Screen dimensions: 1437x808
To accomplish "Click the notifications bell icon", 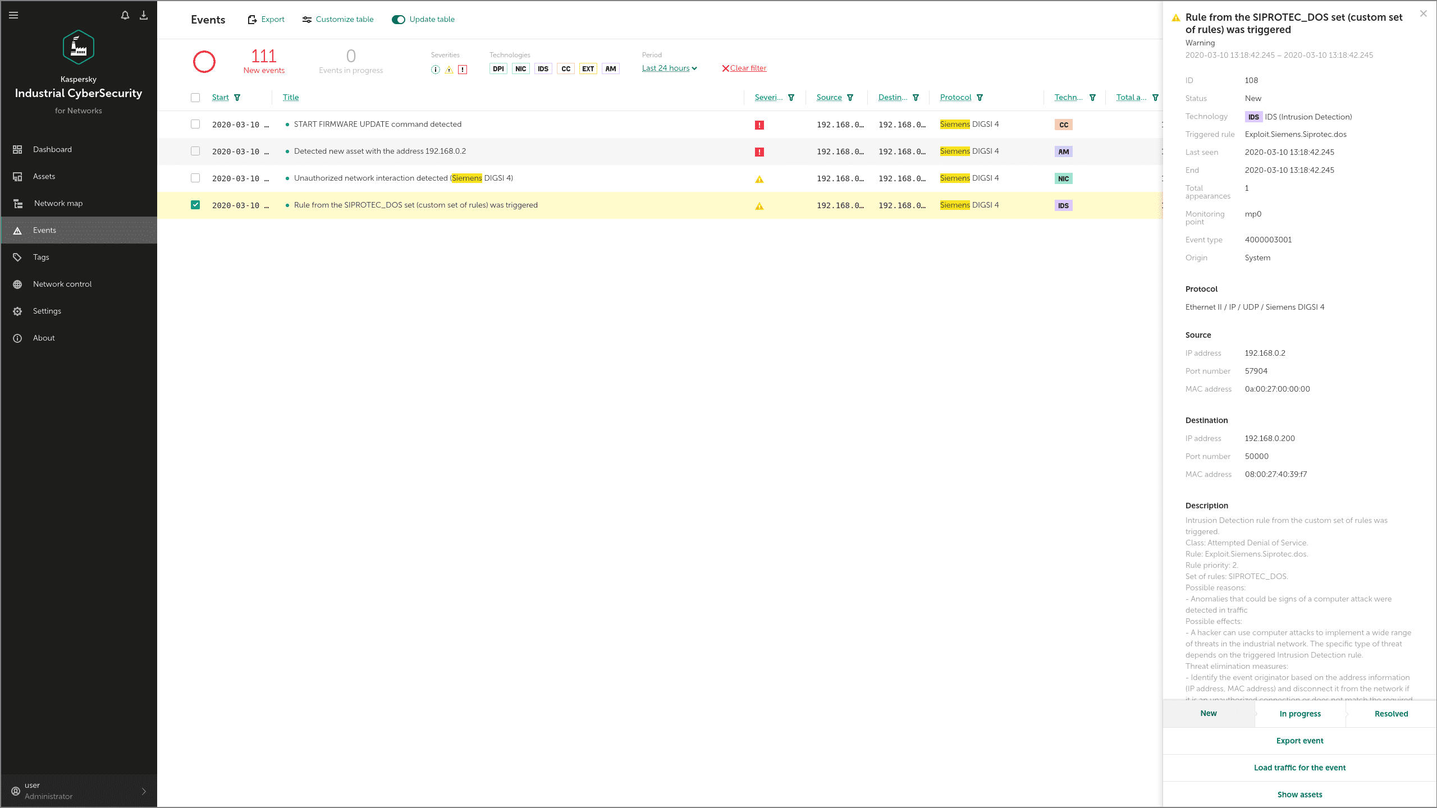I will click(125, 15).
